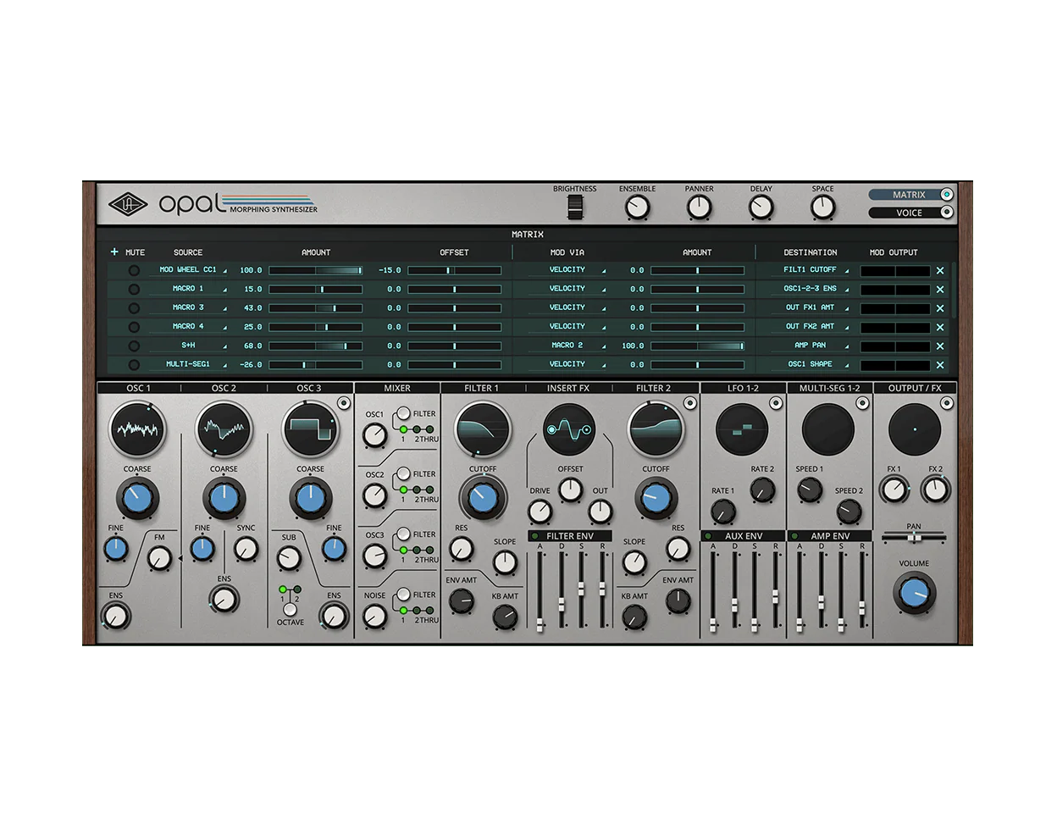Mute the MOD WHEEL CC1 matrix row
Image resolution: width=1057 pixels, height=830 pixels.
[x=134, y=270]
